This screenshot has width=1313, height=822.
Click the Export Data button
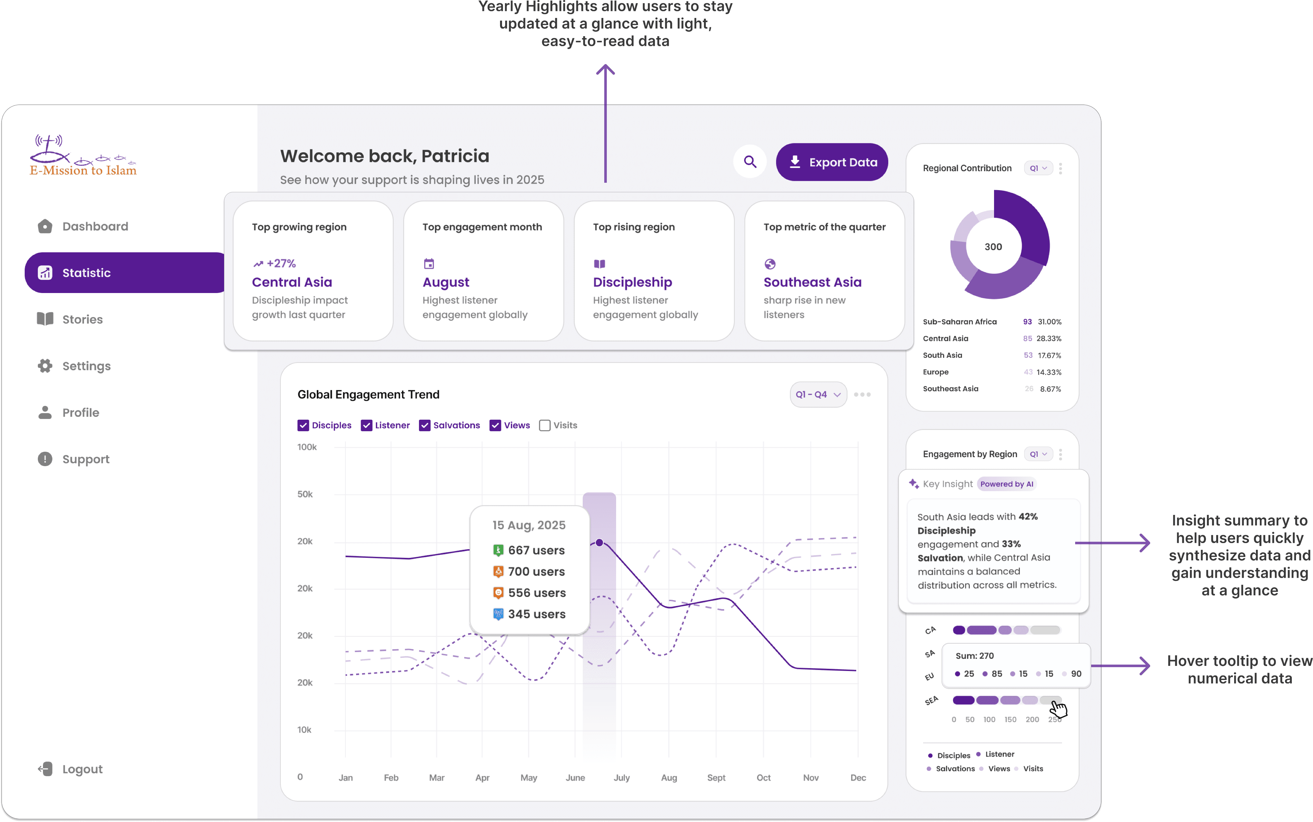pyautogui.click(x=832, y=162)
